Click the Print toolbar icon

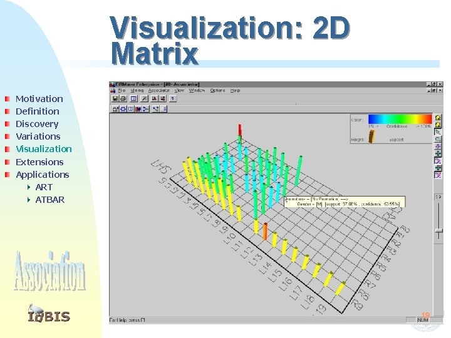(123, 99)
